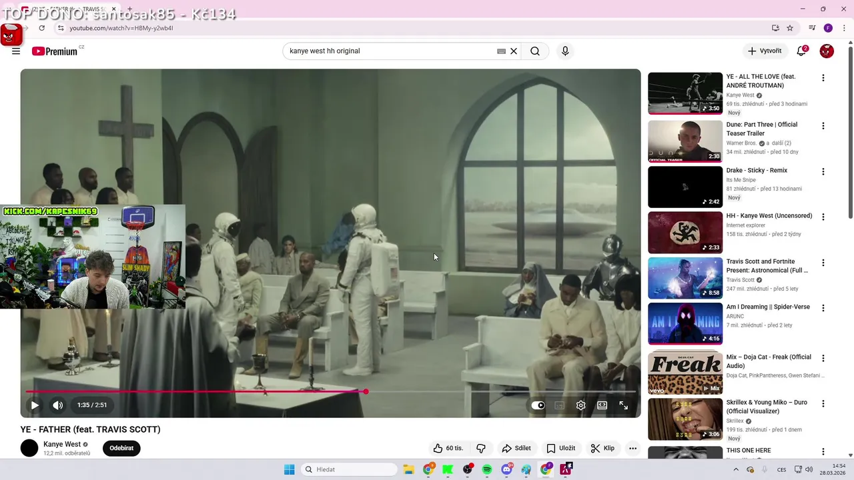Open Chrome three-dot menu
Image resolution: width=854 pixels, height=480 pixels.
(844, 28)
